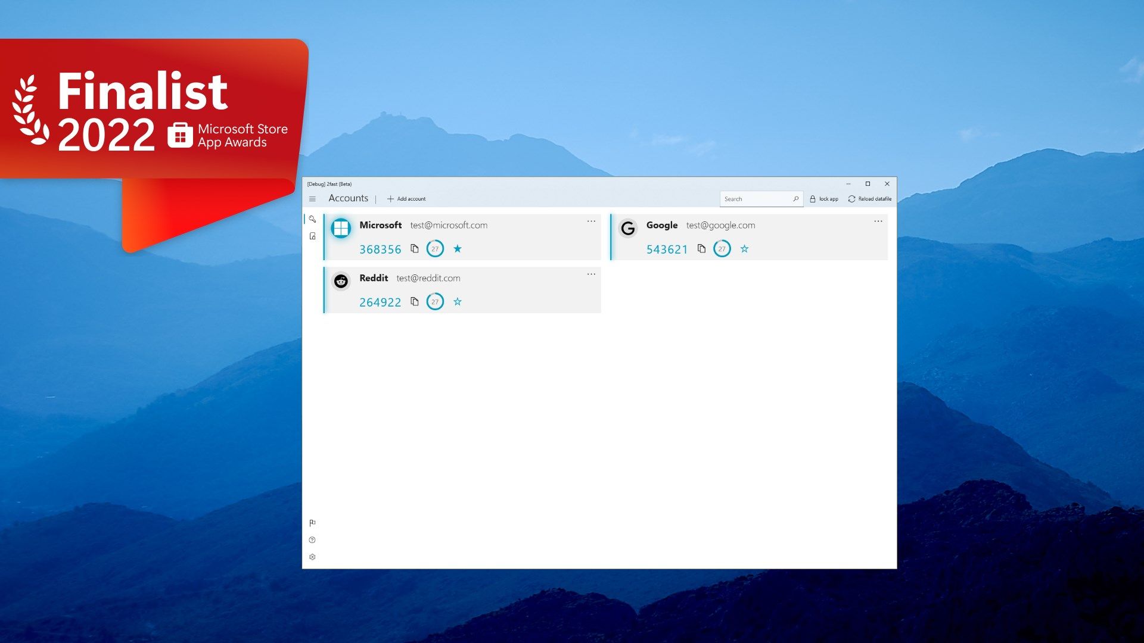Click the Google countdown timer circle
The height and width of the screenshot is (643, 1144).
[722, 249]
